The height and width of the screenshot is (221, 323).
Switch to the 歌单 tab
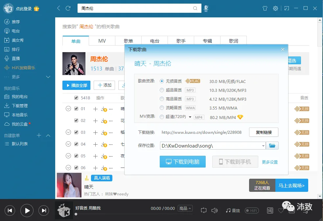[x=128, y=41]
